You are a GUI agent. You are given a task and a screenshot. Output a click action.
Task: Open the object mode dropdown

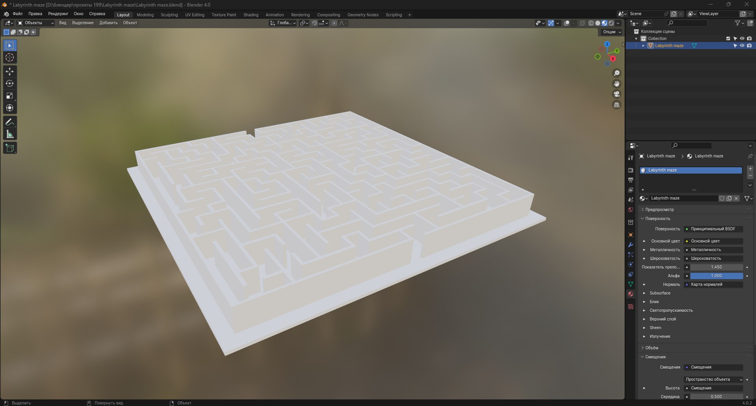pos(36,23)
